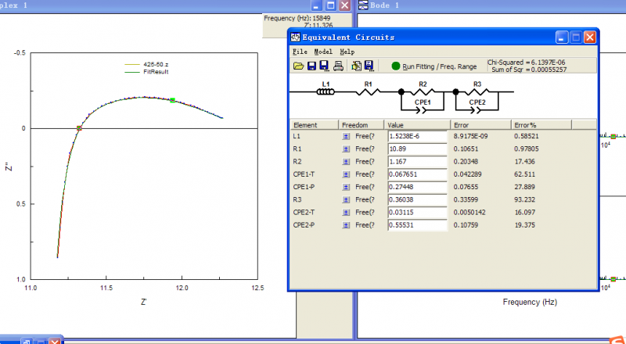Click the CPE1-P value field
626x344 pixels.
click(x=417, y=187)
